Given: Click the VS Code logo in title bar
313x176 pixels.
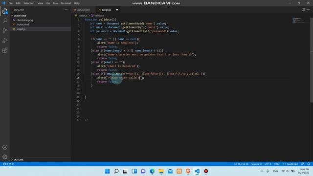Looking at the screenshot, I should click(x=3, y=3).
